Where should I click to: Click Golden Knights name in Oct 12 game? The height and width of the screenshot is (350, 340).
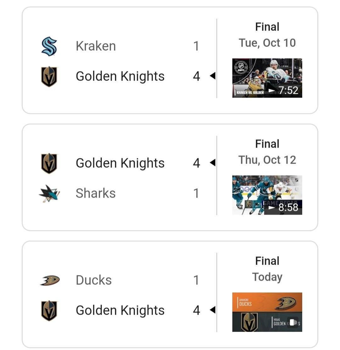click(x=120, y=163)
